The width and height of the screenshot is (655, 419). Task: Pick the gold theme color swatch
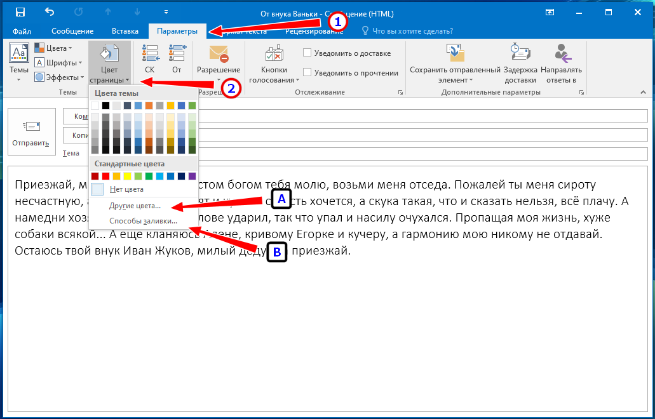coord(170,106)
